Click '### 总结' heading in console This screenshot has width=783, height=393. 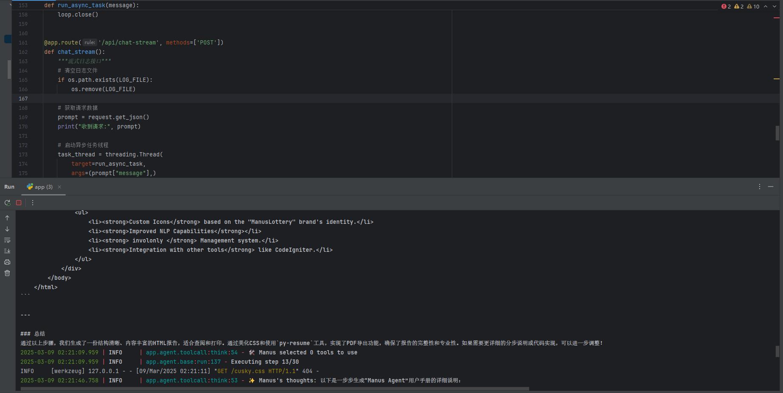pyautogui.click(x=33, y=334)
